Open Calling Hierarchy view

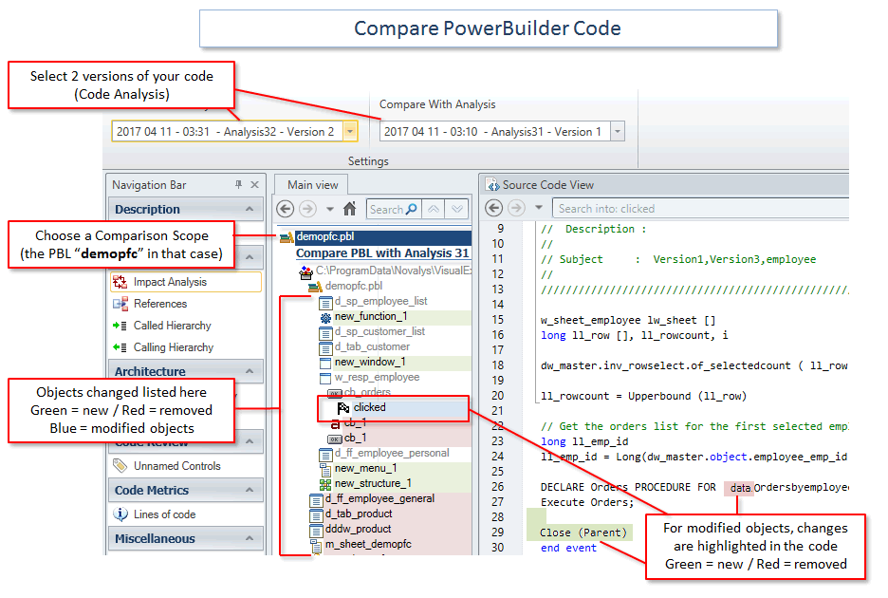coord(174,346)
